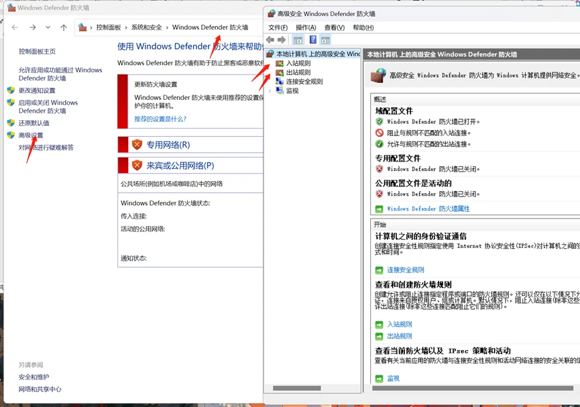Open the 查看(V) menu

tap(335, 27)
